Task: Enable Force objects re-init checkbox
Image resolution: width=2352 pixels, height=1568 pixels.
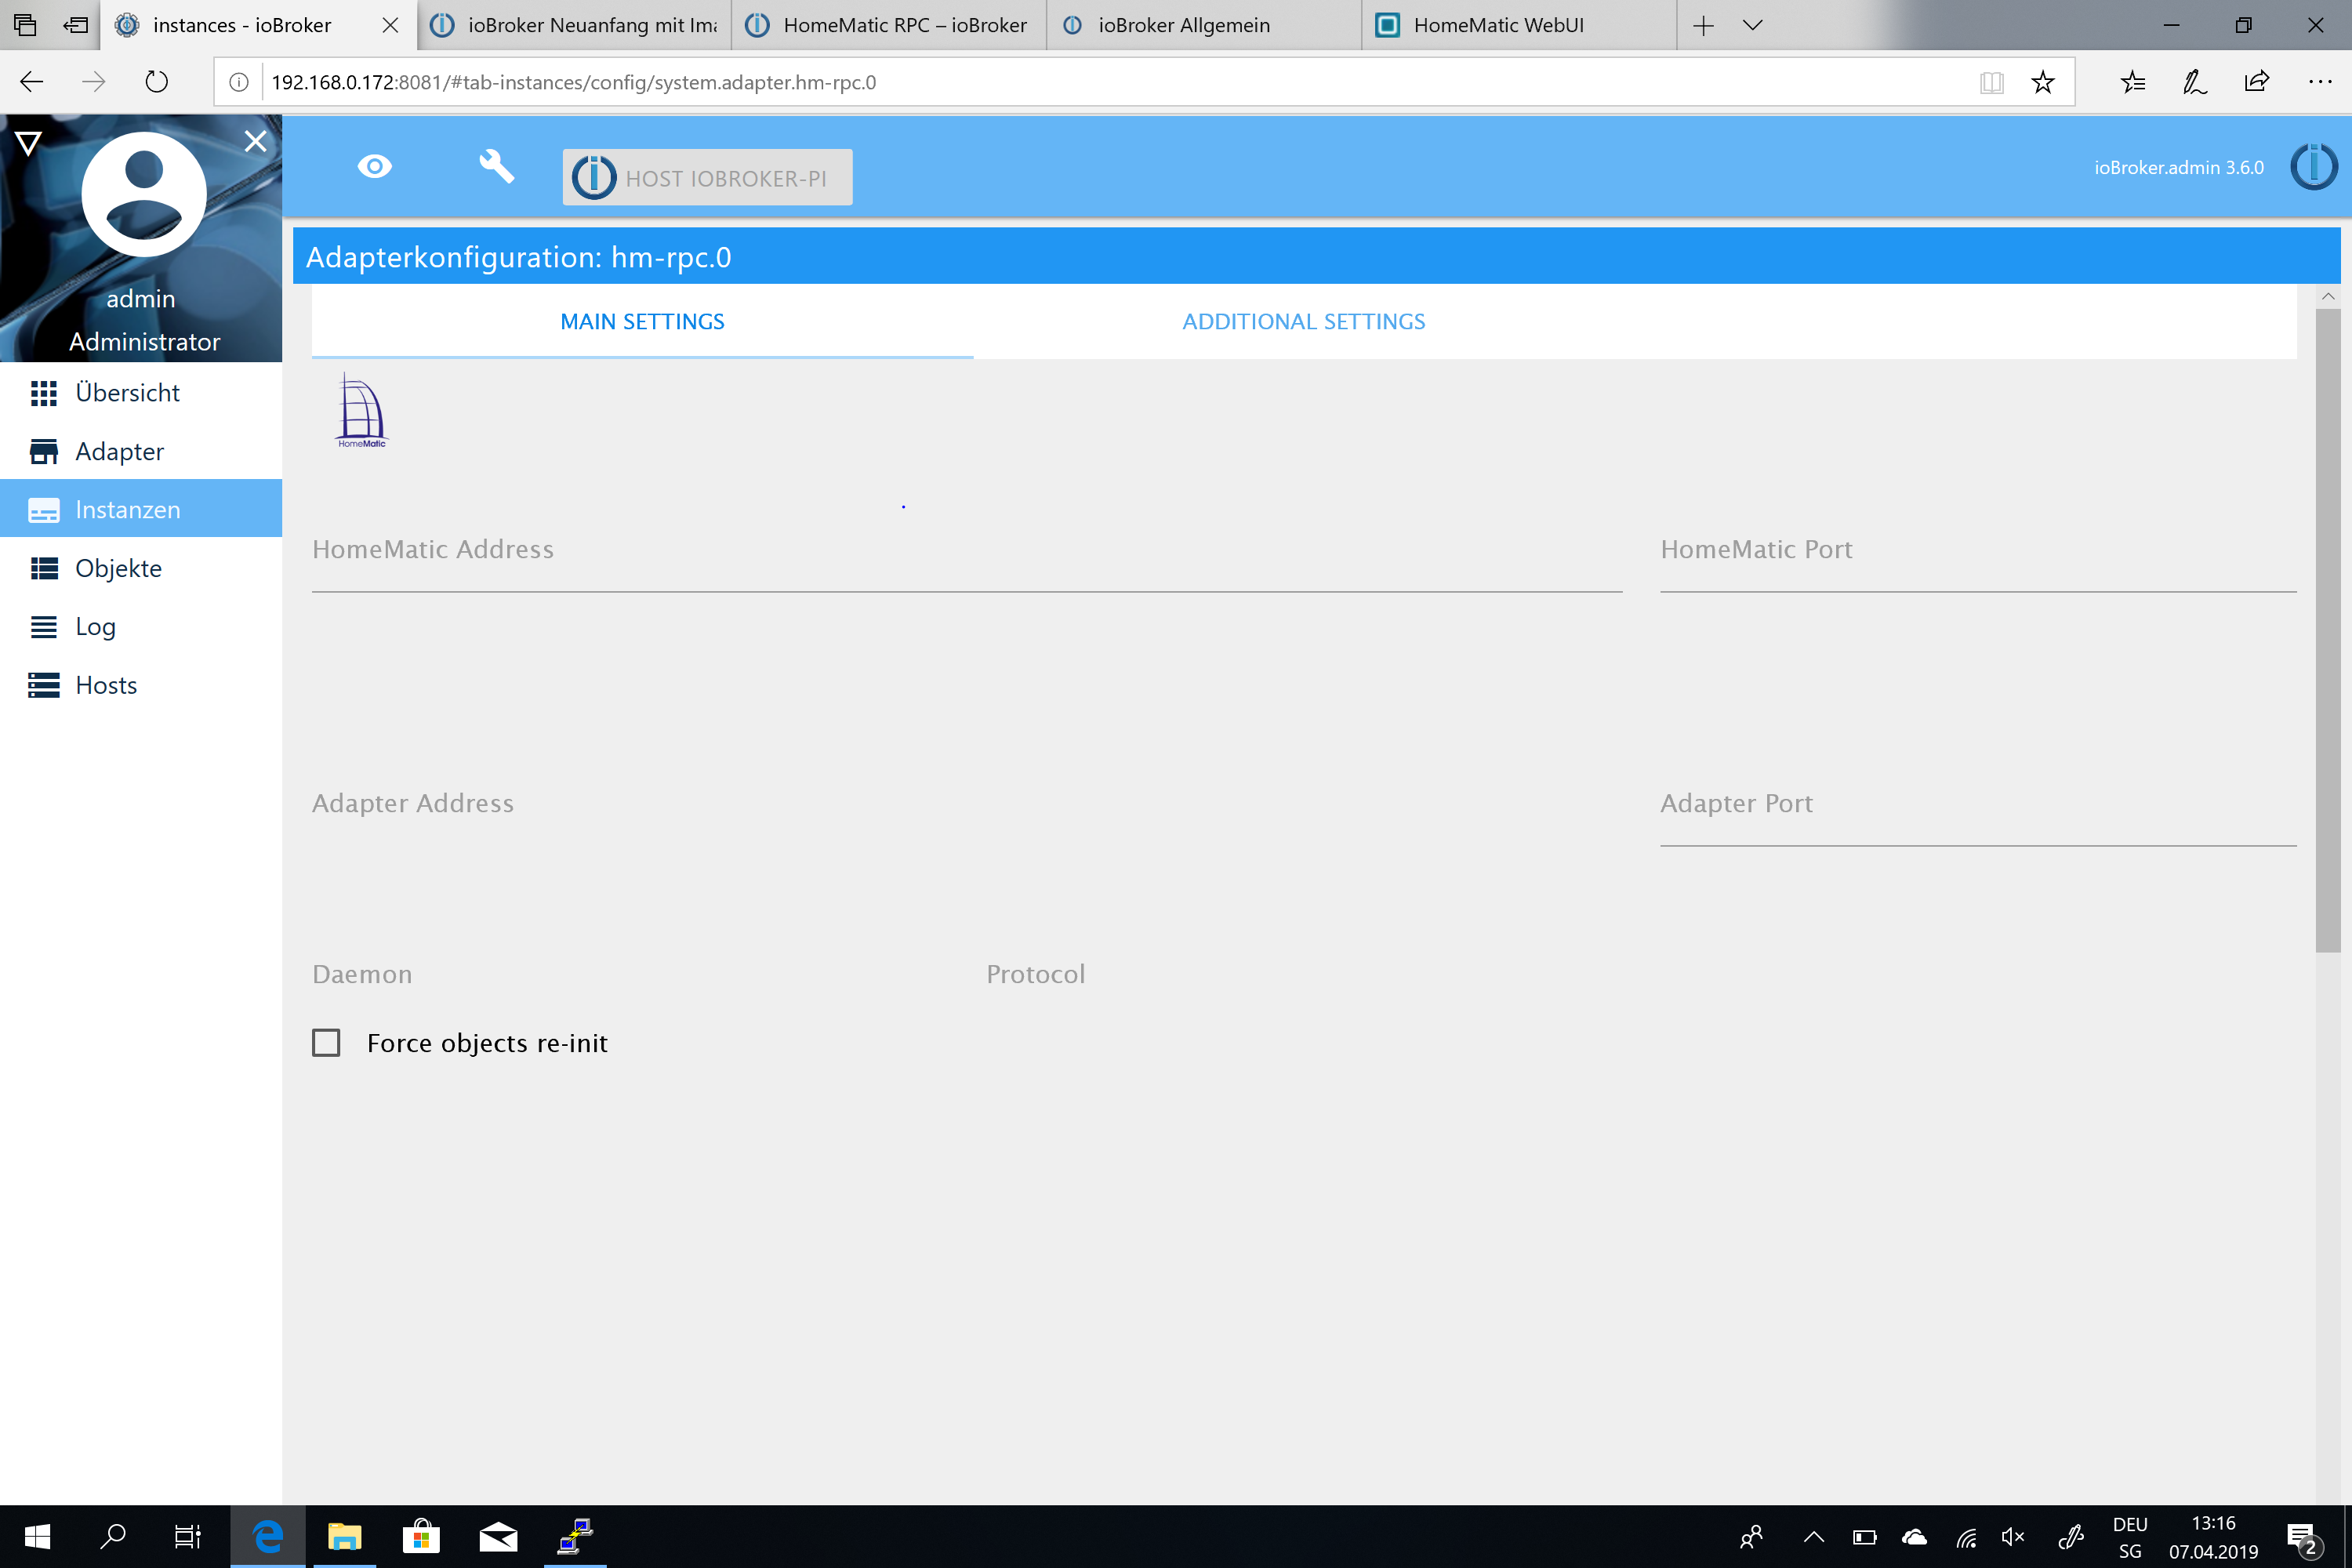Action: [x=326, y=1043]
